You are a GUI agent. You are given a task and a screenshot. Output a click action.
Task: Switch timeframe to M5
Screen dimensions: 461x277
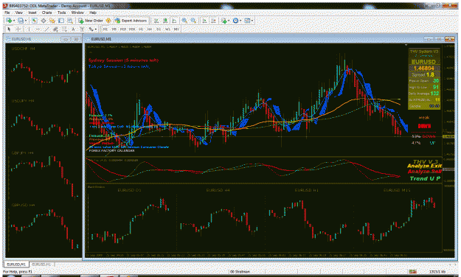pyautogui.click(x=114, y=29)
